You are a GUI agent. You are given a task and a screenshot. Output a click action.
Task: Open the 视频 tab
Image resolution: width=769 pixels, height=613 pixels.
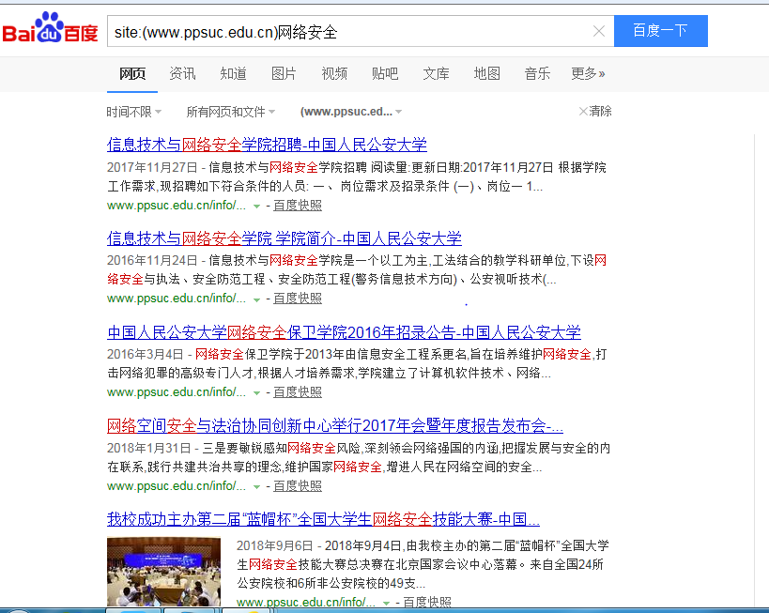pos(334,74)
